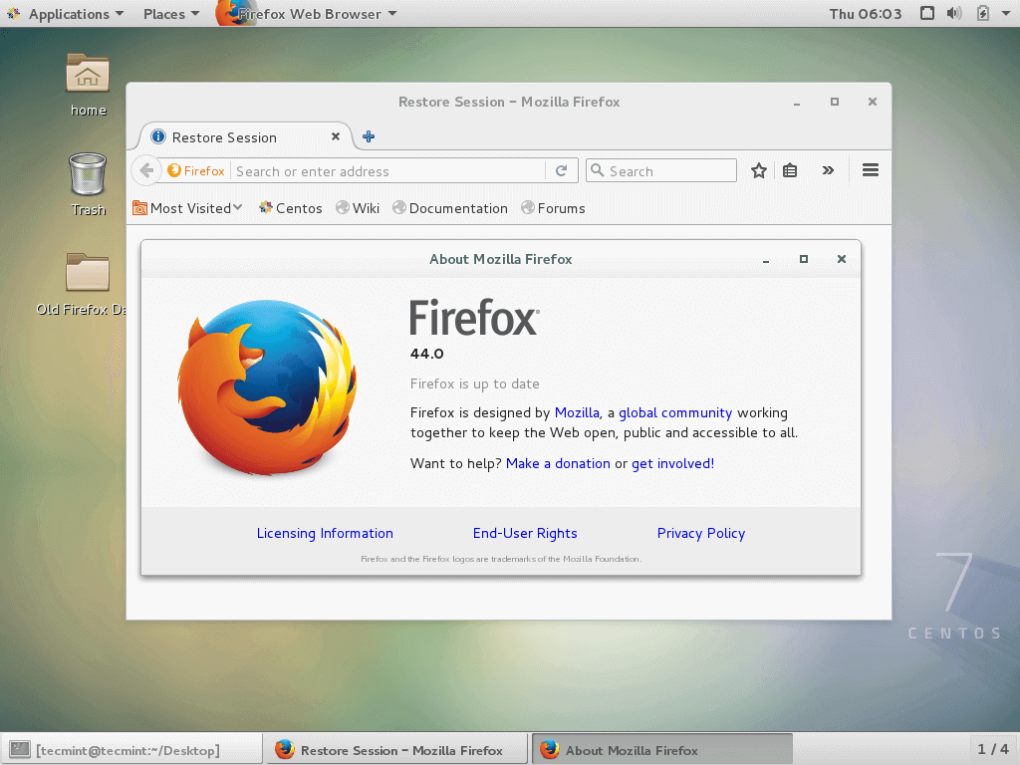The height and width of the screenshot is (765, 1020).
Task: Click the accessibility square icon in top panel
Action: pos(927,13)
